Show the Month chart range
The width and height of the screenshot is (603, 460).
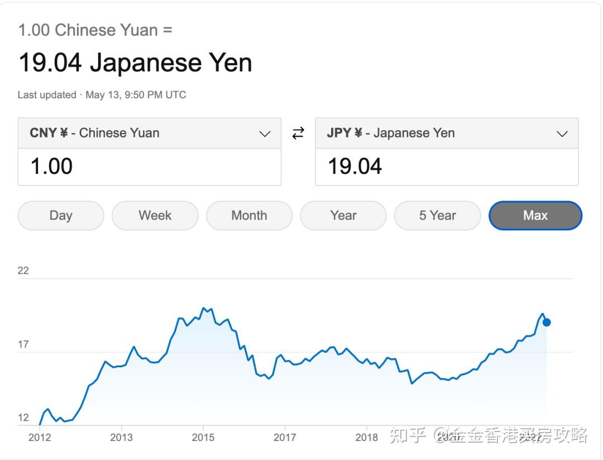point(249,216)
